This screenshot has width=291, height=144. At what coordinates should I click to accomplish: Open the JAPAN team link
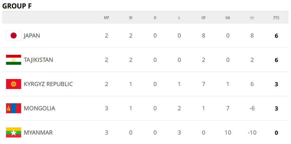click(x=32, y=36)
